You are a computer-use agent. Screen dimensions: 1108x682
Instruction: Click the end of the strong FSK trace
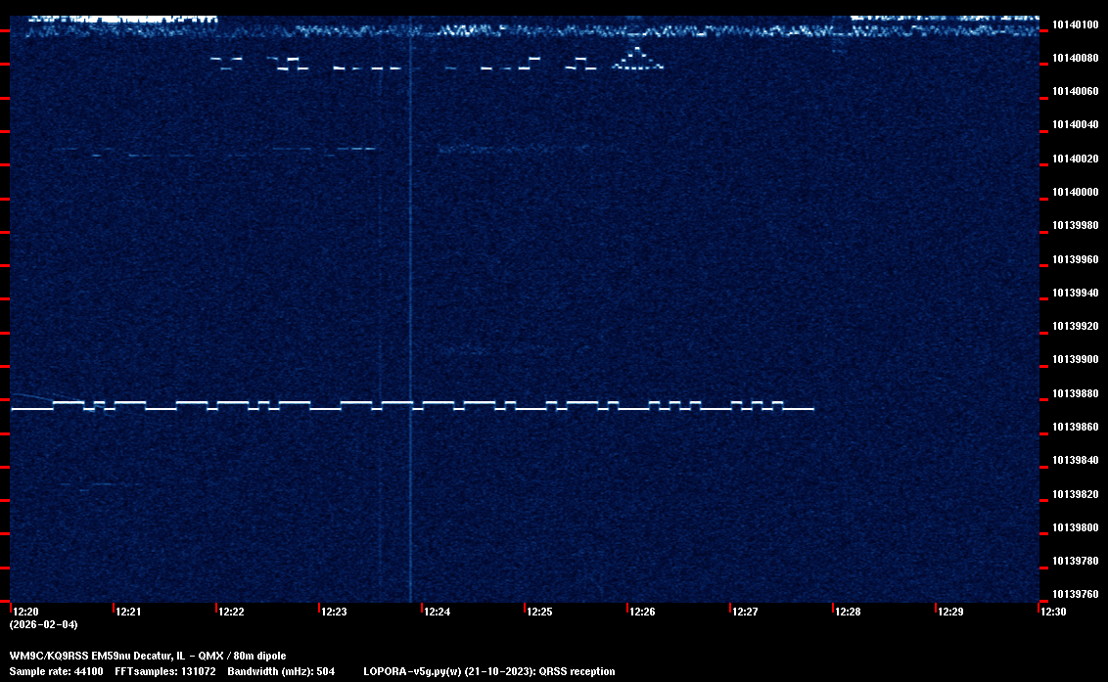[810, 409]
